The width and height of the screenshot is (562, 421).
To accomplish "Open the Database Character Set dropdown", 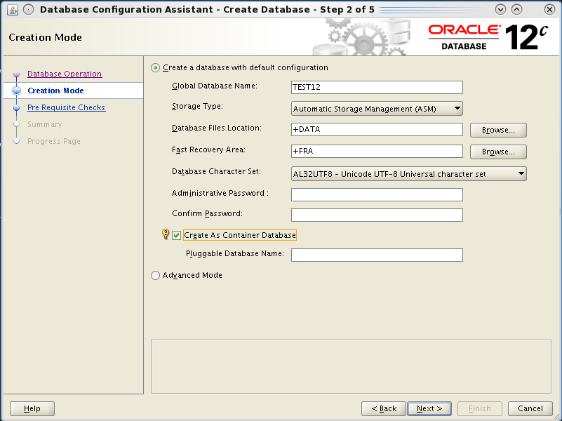I will (x=408, y=174).
